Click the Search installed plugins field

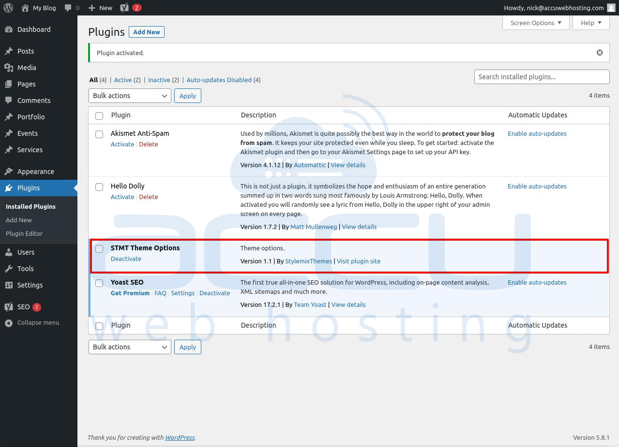(x=542, y=77)
